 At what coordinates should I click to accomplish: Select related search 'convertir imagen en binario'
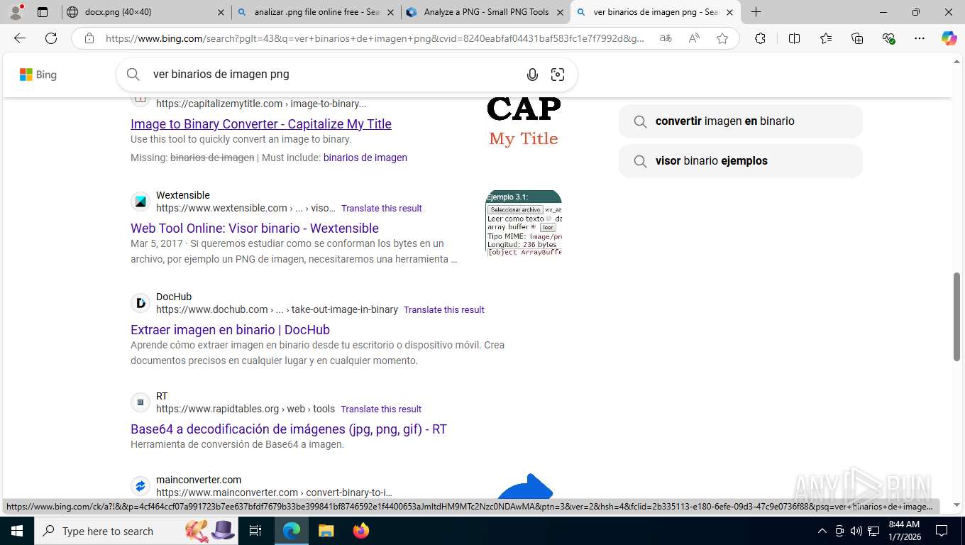point(741,121)
